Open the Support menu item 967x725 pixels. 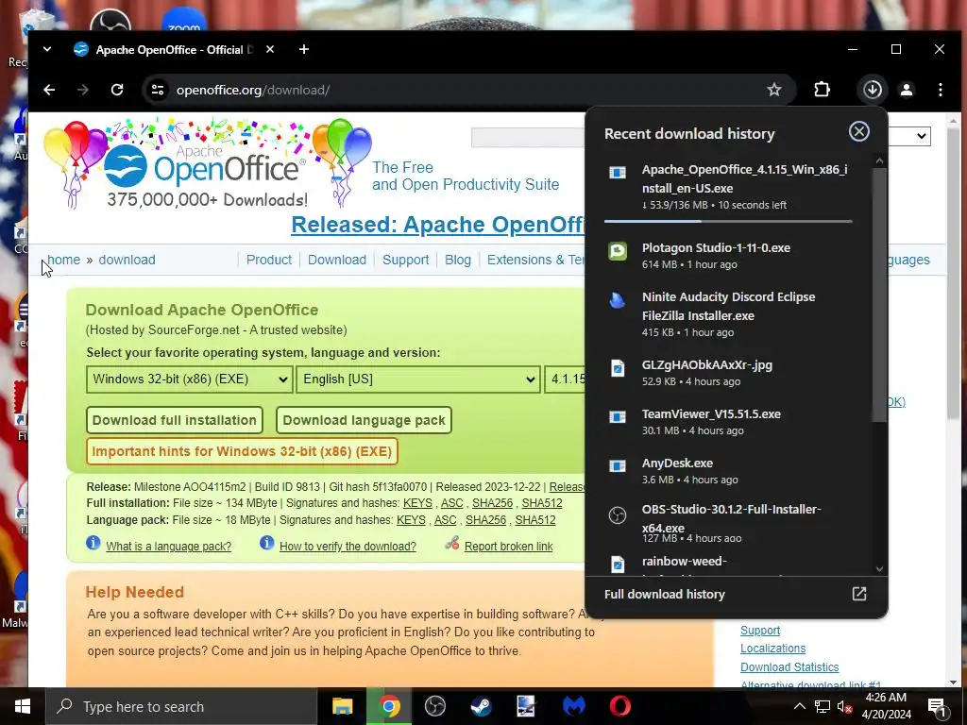pos(405,260)
